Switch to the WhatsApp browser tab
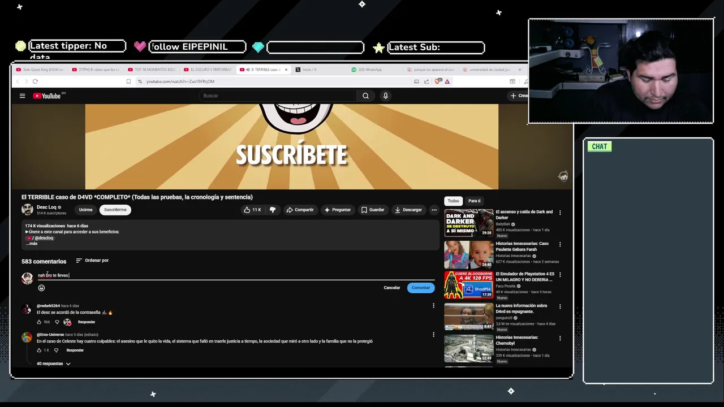Screen dimensions: 724x407 [374, 70]
